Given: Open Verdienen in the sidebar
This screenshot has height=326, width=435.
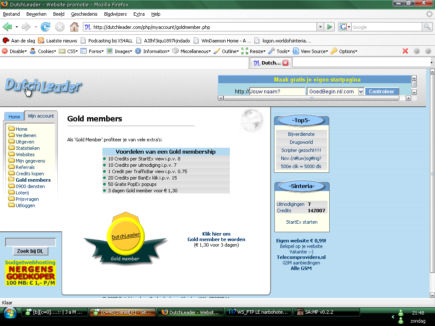Looking at the screenshot, I should (x=26, y=135).
